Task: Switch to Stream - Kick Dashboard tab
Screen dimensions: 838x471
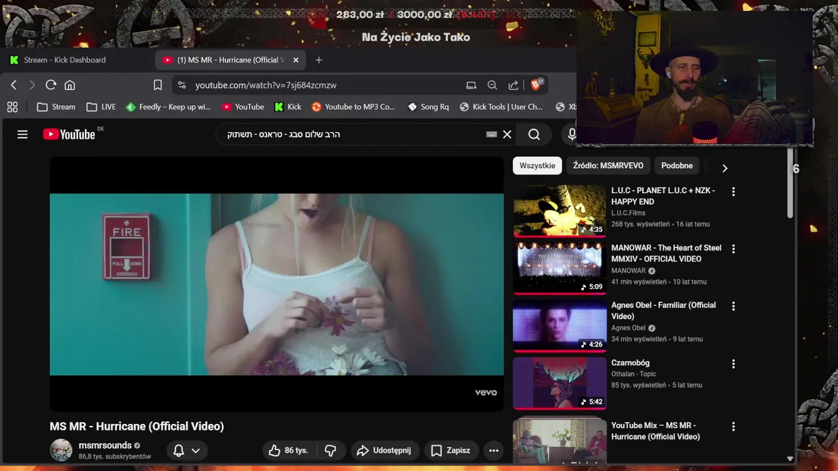Action: [x=65, y=60]
